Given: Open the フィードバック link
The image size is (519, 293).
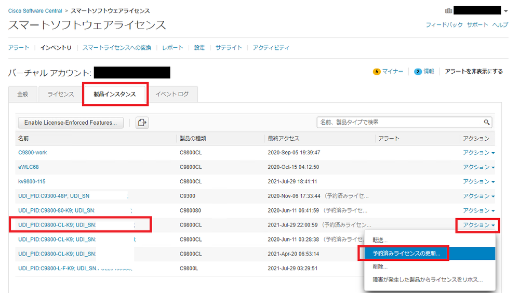Looking at the screenshot, I should [444, 25].
